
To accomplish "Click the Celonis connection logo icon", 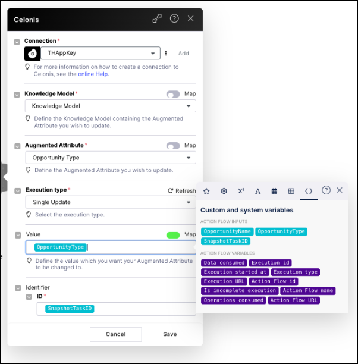I will tap(33, 54).
